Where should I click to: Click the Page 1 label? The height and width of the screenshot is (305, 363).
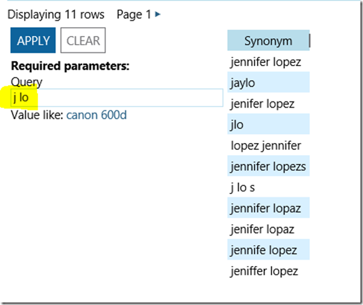pyautogui.click(x=134, y=14)
